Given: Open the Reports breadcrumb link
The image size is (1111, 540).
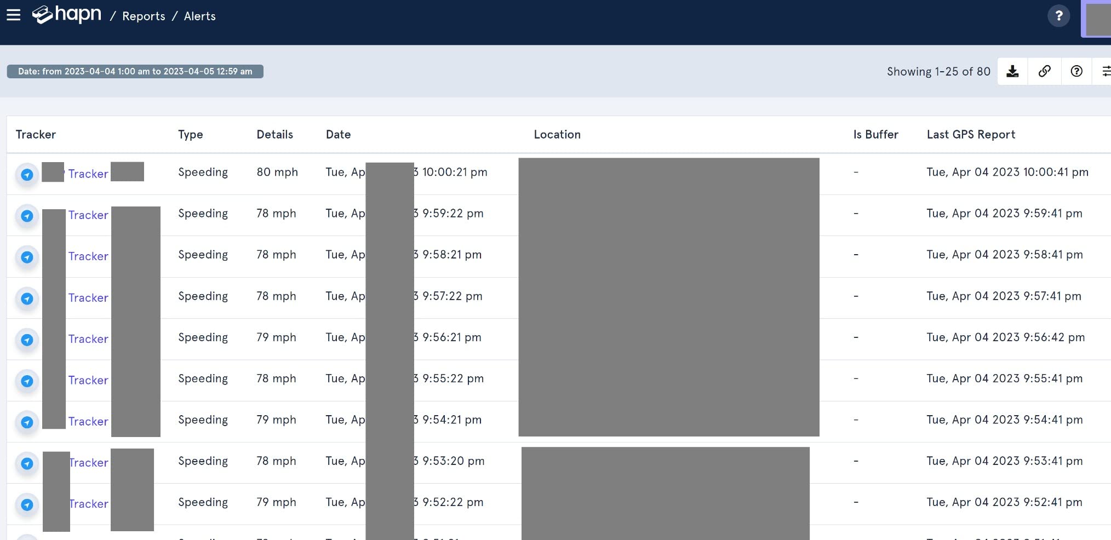Looking at the screenshot, I should pos(144,16).
